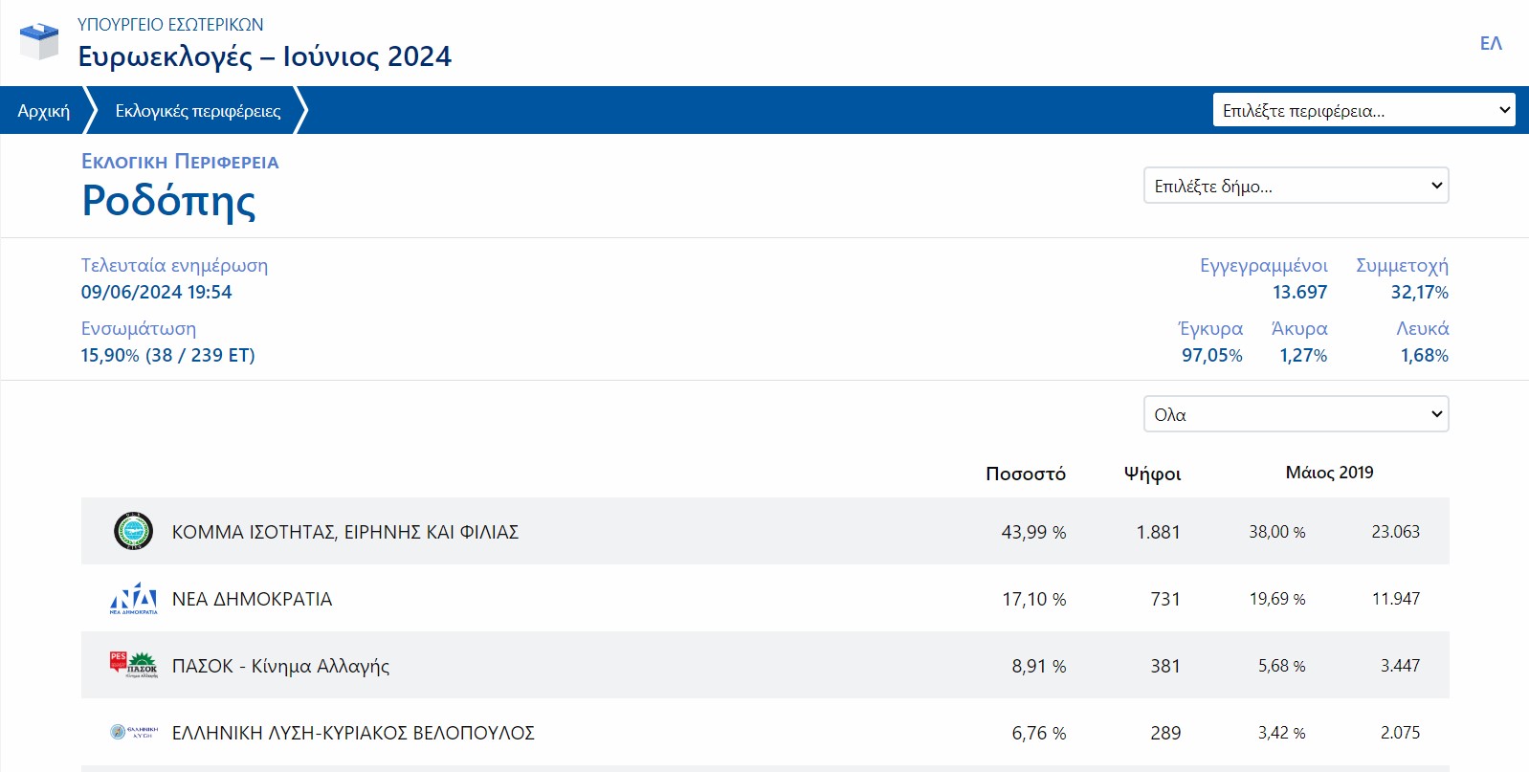Click the Νέα Δημοκρατία party logo
This screenshot has width=1529, height=772.
point(133,599)
